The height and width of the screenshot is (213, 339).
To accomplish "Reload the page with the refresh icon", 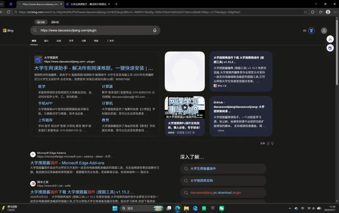I will click(x=8, y=12).
